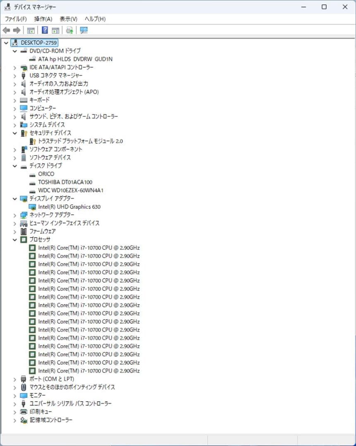The height and width of the screenshot is (446, 356).
Task: Toggle the console tree pane icon
Action: [30, 30]
